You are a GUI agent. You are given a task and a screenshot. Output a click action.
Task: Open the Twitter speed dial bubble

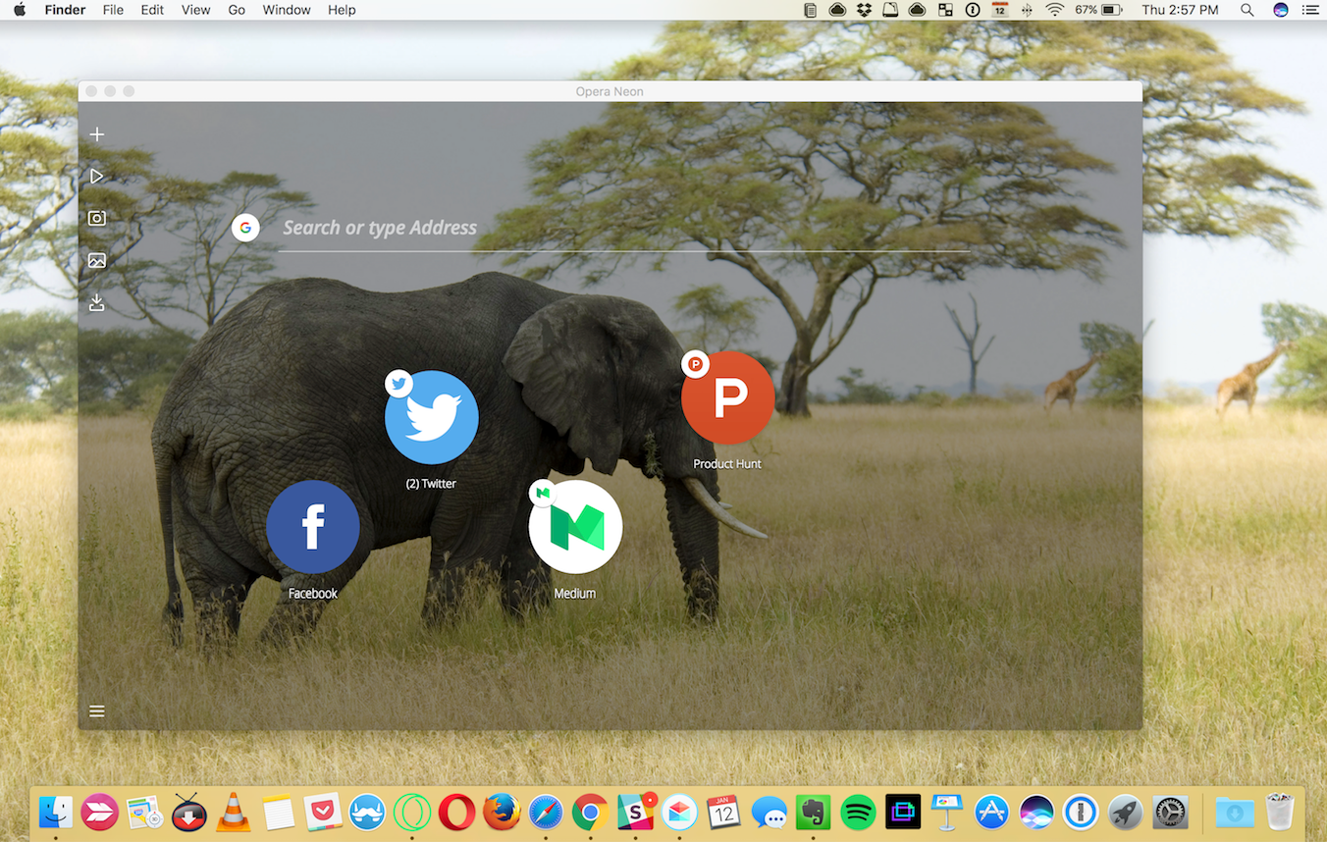pos(431,417)
